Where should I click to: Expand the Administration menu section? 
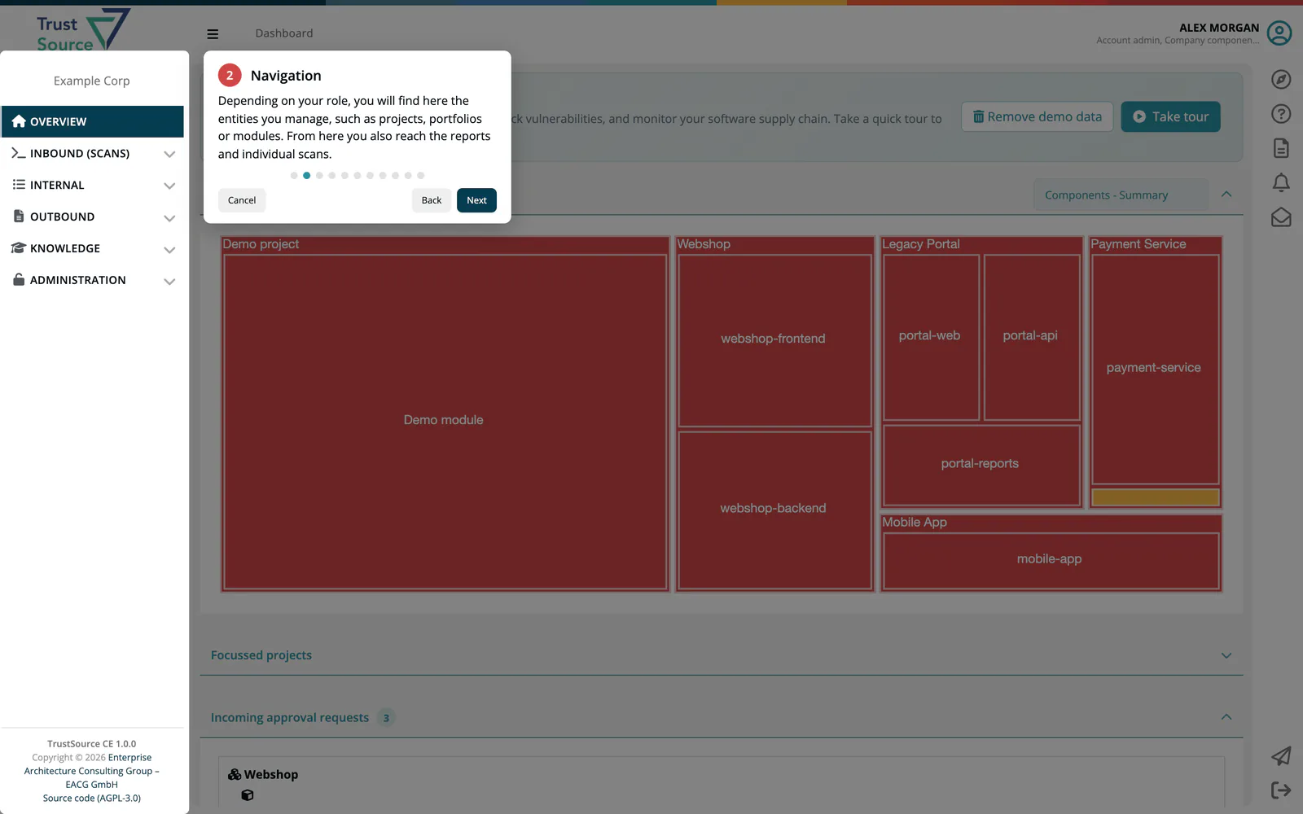click(92, 280)
